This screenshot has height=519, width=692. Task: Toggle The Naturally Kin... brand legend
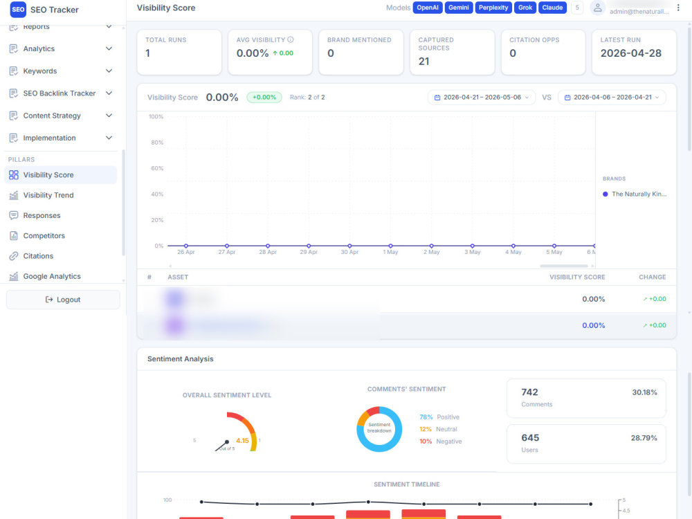(x=635, y=194)
